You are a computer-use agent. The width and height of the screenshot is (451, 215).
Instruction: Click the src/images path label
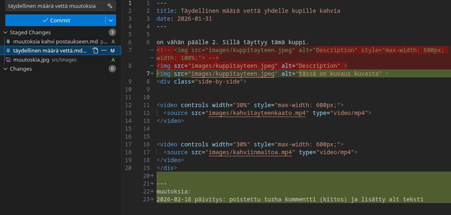64,60
